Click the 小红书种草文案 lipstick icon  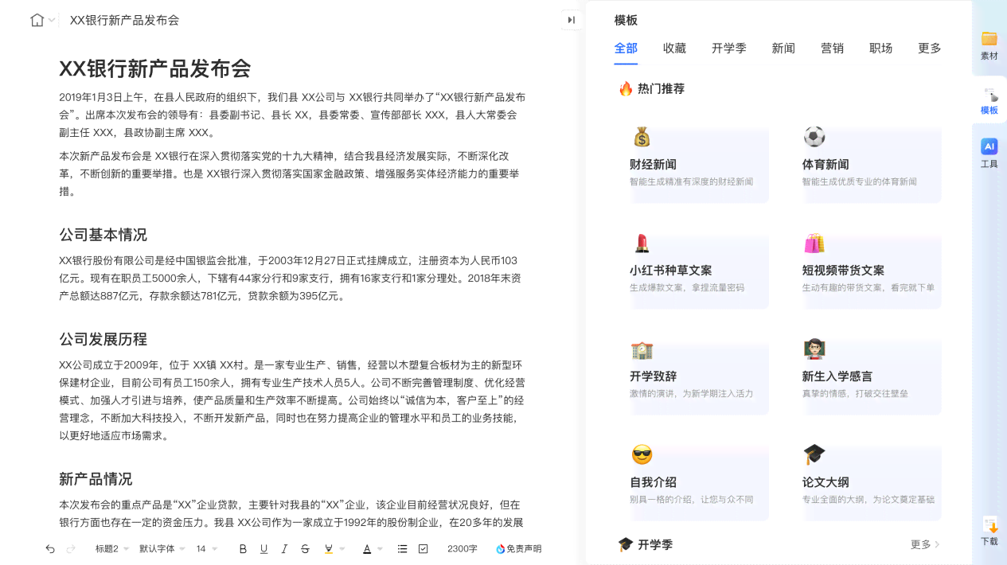pyautogui.click(x=642, y=243)
